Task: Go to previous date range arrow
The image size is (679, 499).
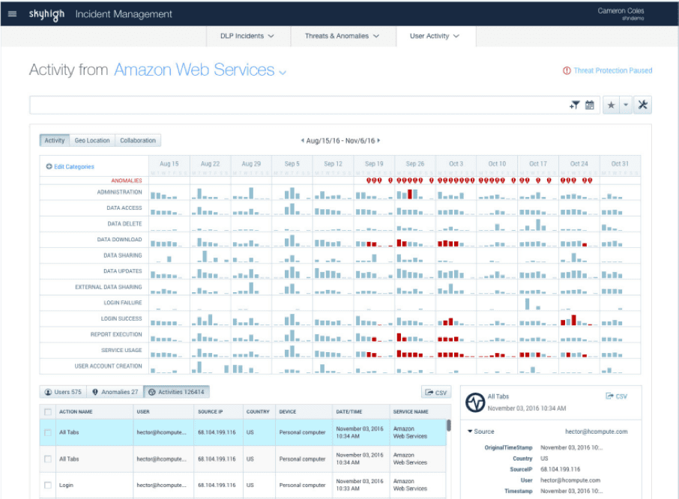Action: click(302, 141)
